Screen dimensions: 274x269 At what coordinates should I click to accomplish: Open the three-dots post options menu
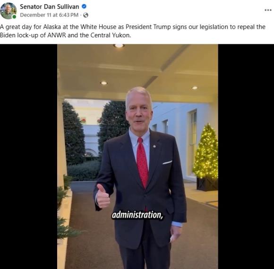tap(268, 10)
